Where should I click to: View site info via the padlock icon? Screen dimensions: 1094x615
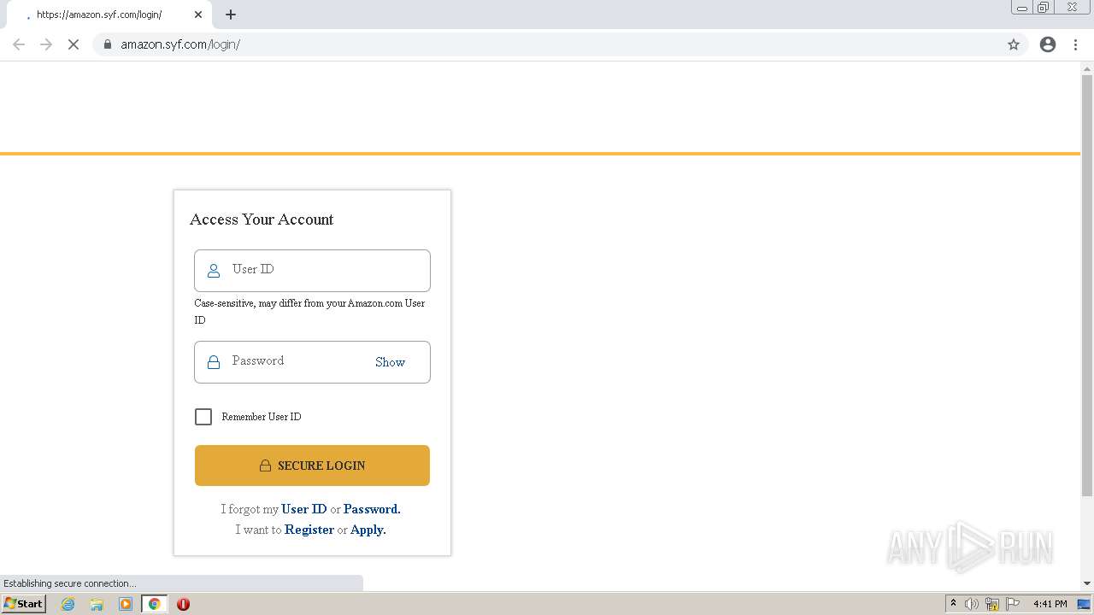click(x=108, y=44)
